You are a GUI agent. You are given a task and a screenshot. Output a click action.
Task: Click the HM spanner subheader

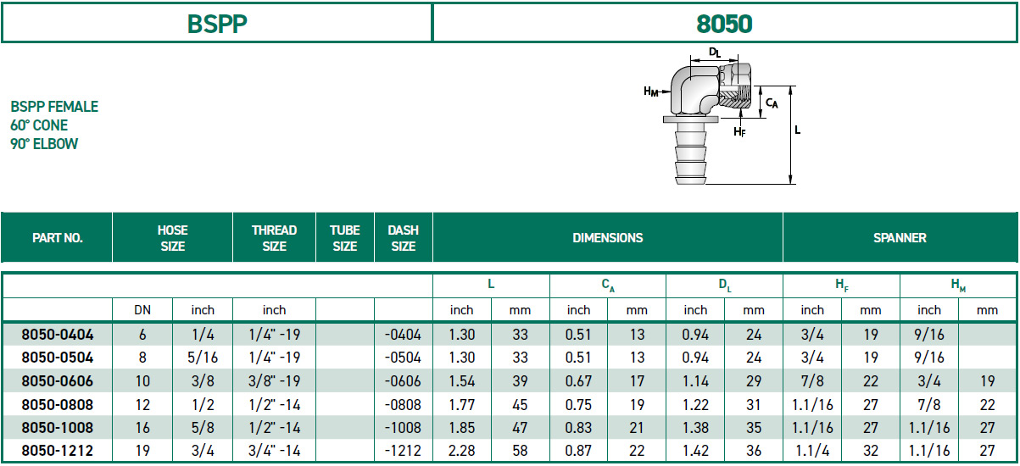(958, 286)
